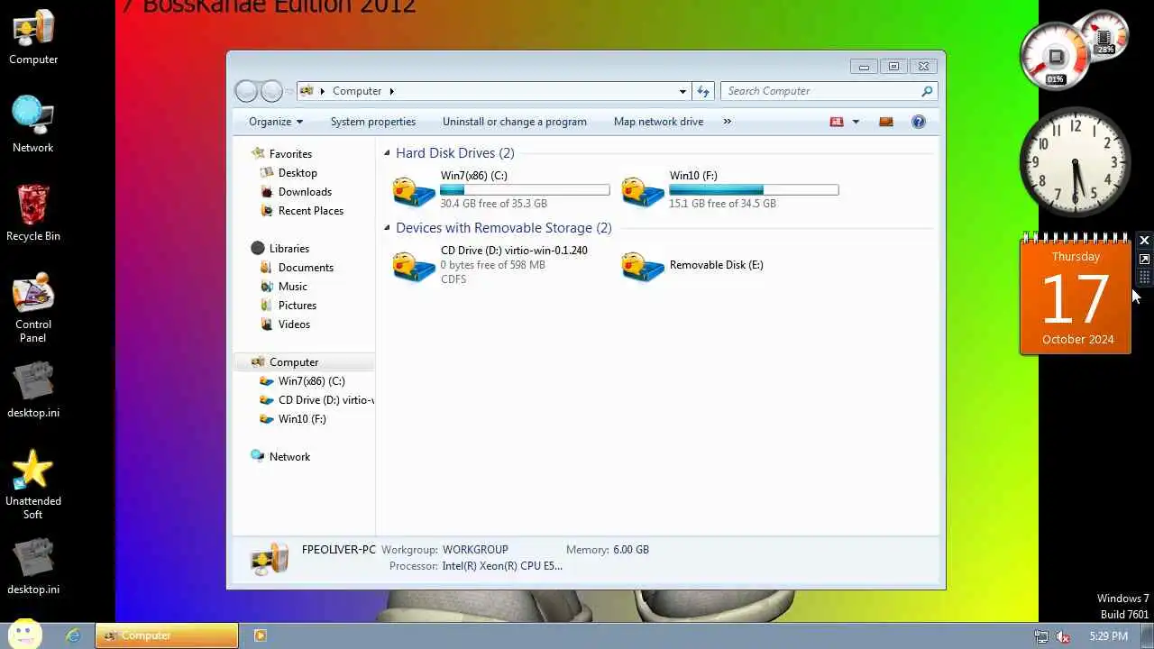Click C: drive usage bar
Viewport: 1154px width, 649px height.
tap(525, 190)
